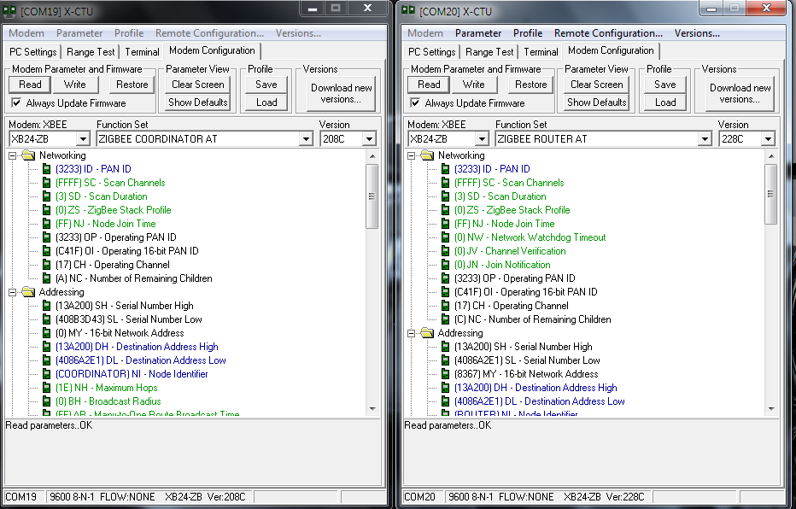Click NH Maximum Hops parameter icon
The width and height of the screenshot is (796, 509).
46,389
